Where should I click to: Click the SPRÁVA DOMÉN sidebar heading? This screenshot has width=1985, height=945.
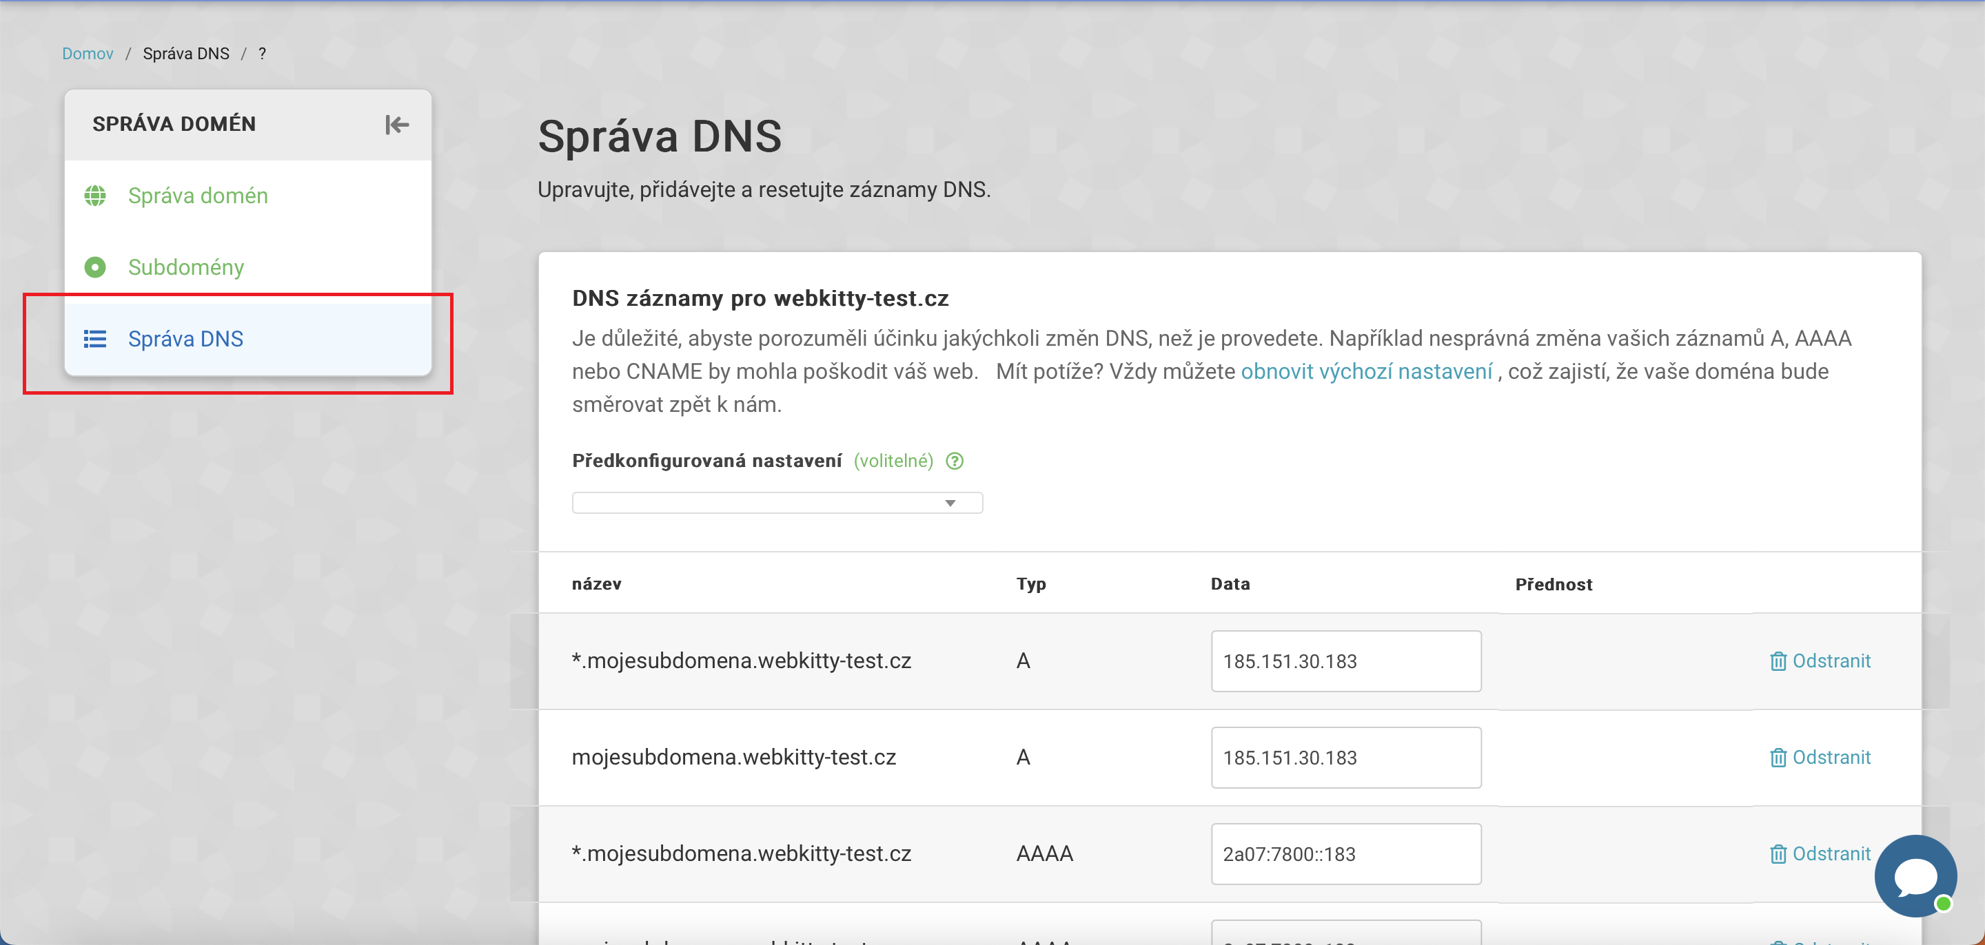click(x=174, y=124)
